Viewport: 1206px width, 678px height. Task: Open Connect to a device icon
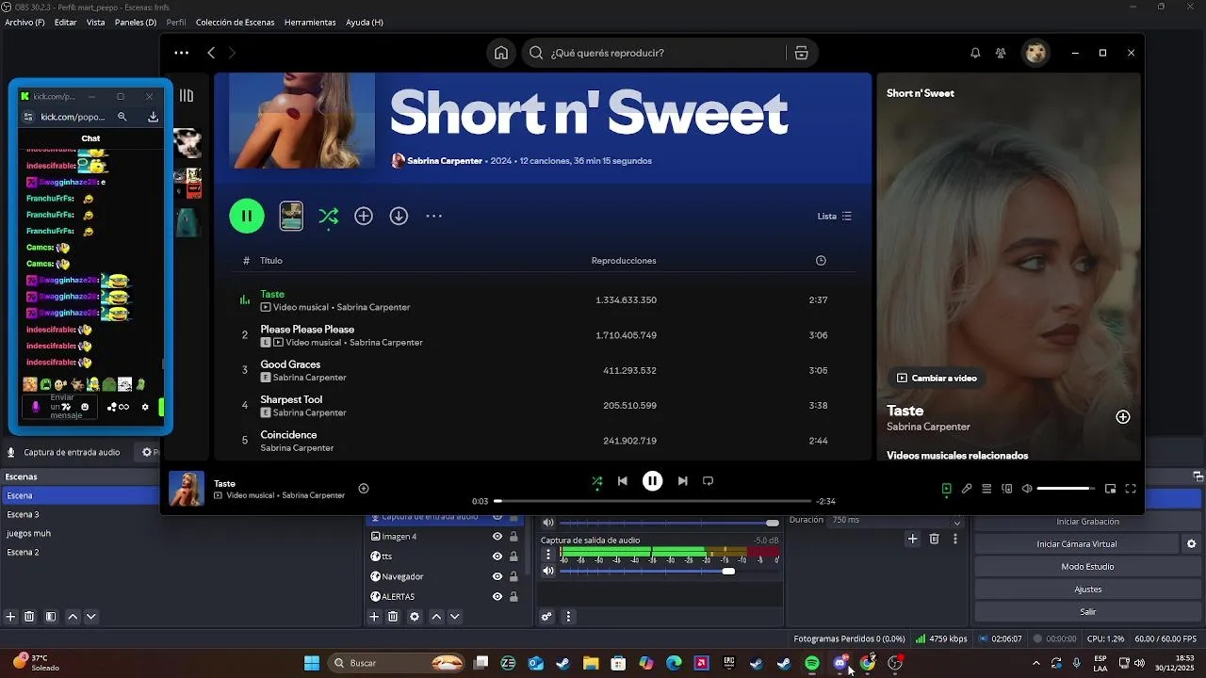click(1007, 489)
